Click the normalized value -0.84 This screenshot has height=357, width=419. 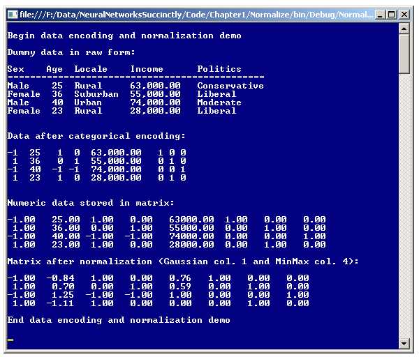pyautogui.click(x=60, y=278)
